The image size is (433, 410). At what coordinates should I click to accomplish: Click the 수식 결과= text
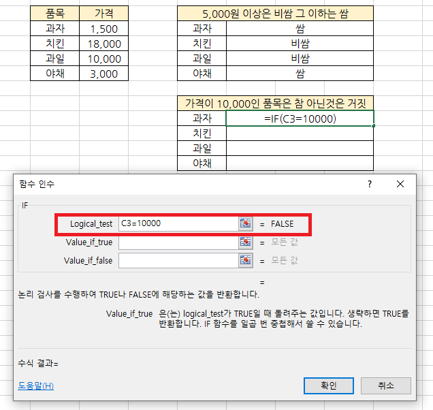[38, 363]
